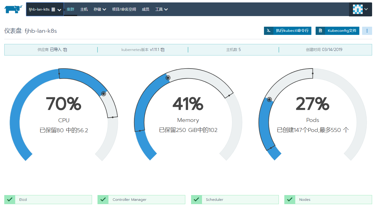This screenshot has height=209, width=380.
Task: Click the 已保留80 中的56.2 text
Action: click(x=64, y=130)
